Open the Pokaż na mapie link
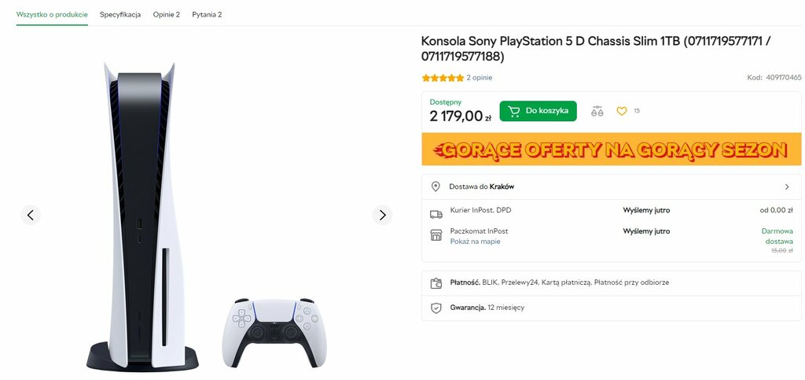 [475, 242]
